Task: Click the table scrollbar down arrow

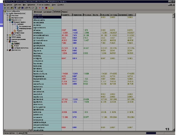Action: tap(173, 129)
